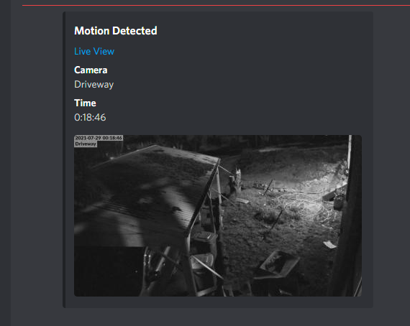Screen dimensions: 410x326
Task: Click the white paper on the ground
Action: click(x=329, y=244)
